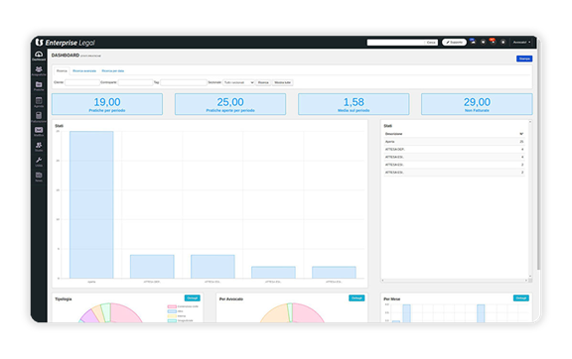
Task: Click the Stragiudiziale teal legend swatch
Action: point(172,320)
